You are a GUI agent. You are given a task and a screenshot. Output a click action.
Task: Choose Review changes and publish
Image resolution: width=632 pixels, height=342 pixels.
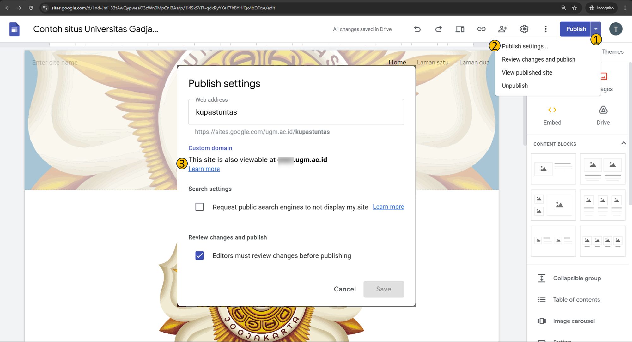[538, 59]
